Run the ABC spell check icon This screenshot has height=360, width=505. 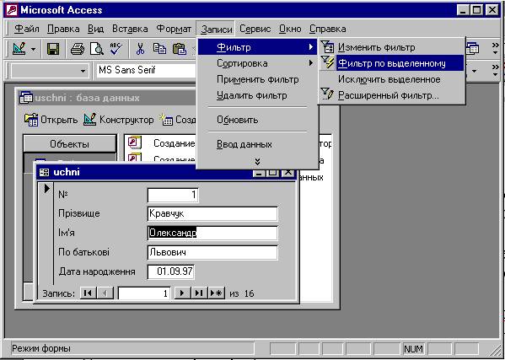click(x=116, y=49)
